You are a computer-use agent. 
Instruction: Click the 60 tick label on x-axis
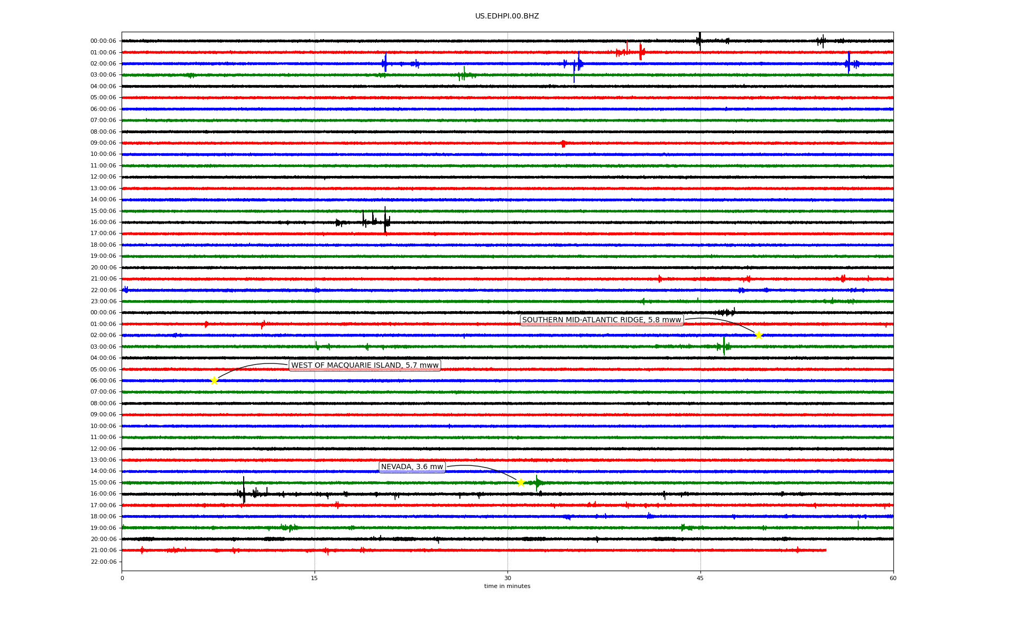coord(893,578)
